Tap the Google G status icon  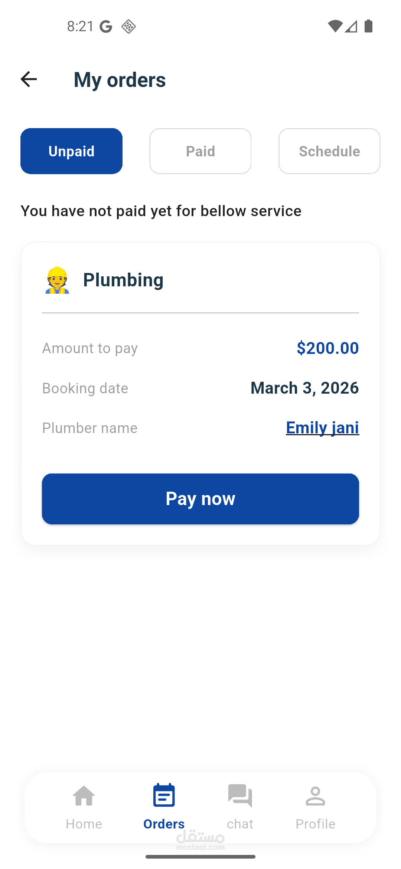coord(106,26)
